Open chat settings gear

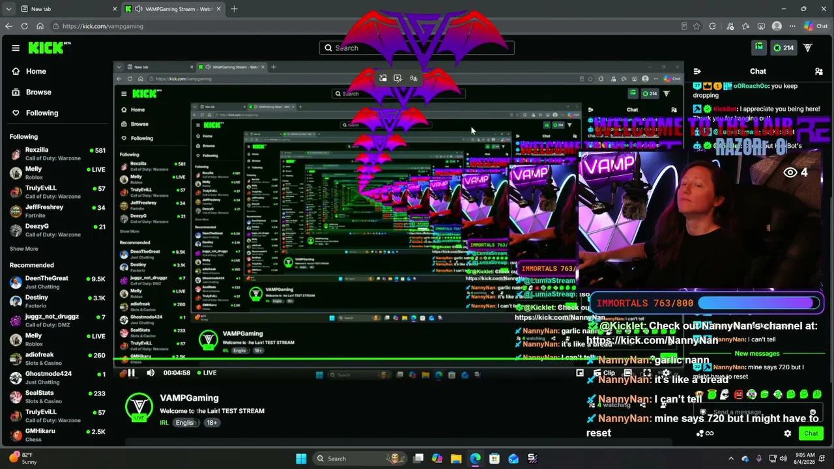(x=788, y=433)
